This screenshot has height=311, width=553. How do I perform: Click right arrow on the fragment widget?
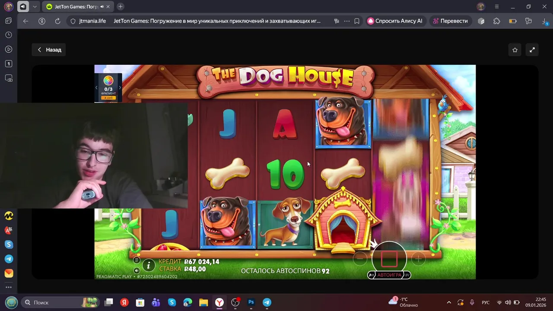[120, 88]
